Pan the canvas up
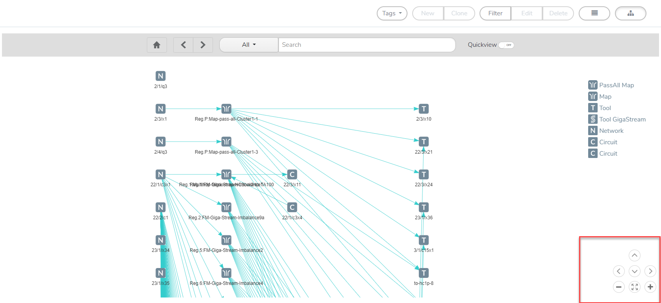 [634, 255]
